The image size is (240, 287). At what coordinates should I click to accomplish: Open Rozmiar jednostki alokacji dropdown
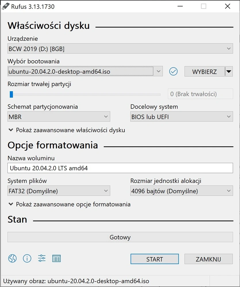[x=182, y=191]
